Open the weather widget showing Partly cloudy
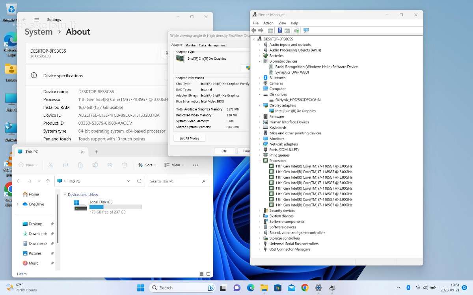Image resolution: width=473 pixels, height=295 pixels. pos(22,288)
